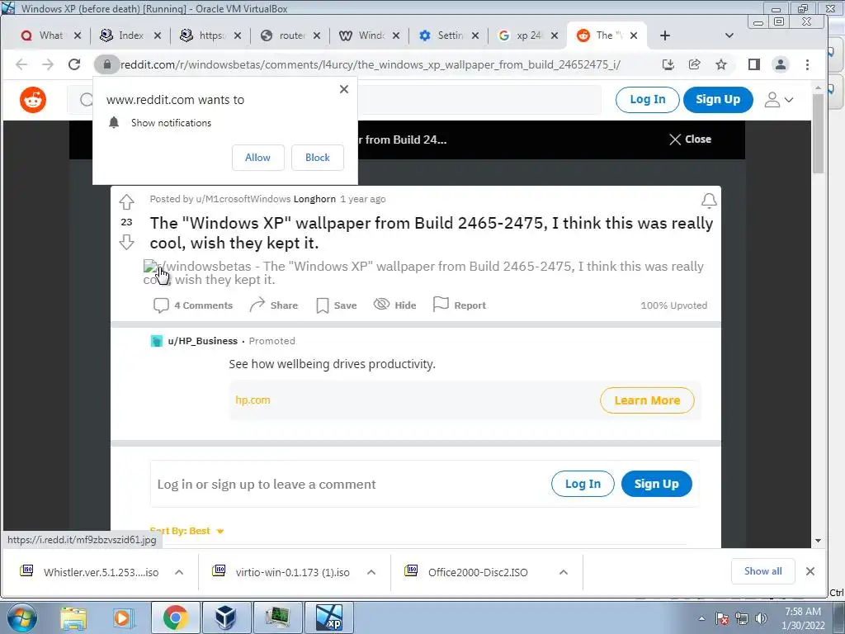Click Sign Up in comment box
The width and height of the screenshot is (845, 634).
pyautogui.click(x=656, y=484)
